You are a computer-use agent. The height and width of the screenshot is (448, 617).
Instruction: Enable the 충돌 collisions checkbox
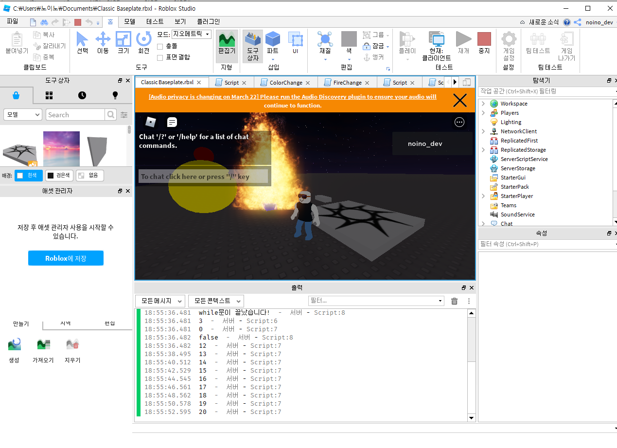tap(160, 46)
